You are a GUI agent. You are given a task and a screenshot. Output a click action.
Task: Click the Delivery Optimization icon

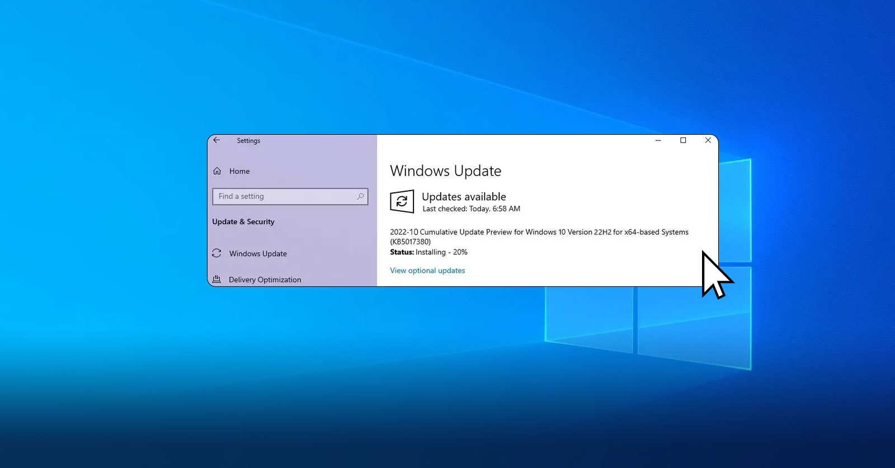coord(216,279)
